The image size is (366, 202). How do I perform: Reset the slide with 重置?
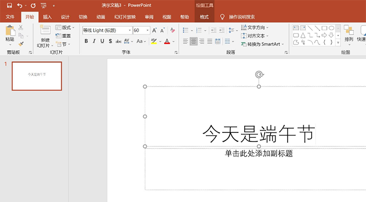(x=63, y=36)
